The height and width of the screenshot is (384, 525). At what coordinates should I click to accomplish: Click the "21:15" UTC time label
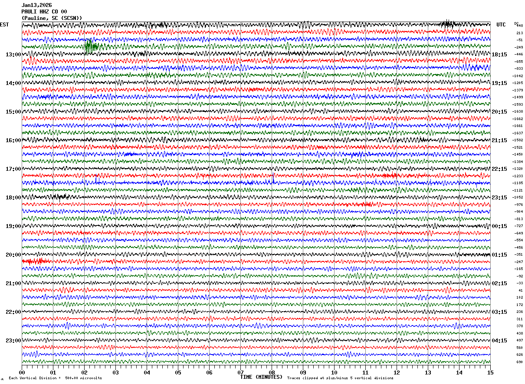[499, 140]
